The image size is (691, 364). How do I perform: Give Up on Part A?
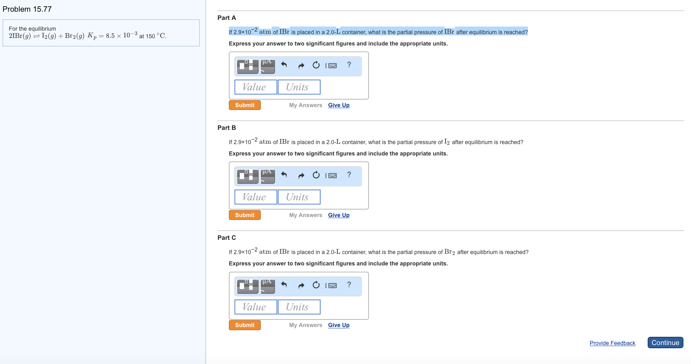339,105
